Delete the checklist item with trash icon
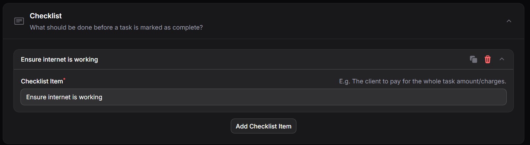 488,59
